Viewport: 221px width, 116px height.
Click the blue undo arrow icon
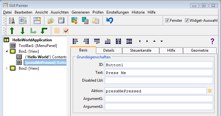110,20
